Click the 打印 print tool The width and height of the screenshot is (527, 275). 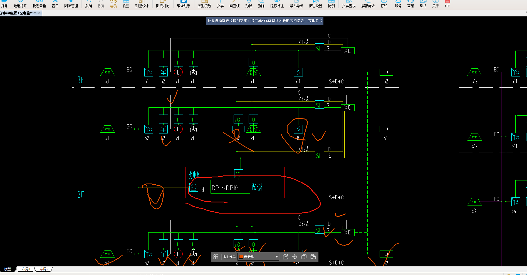click(384, 4)
